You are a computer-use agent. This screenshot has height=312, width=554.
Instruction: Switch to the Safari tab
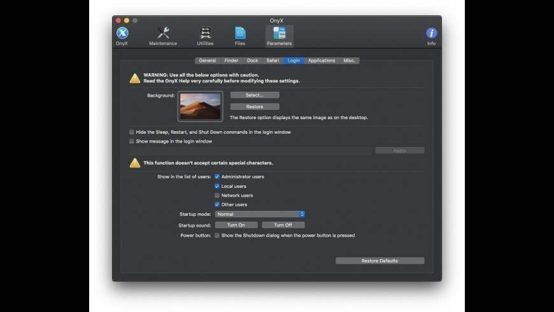(x=273, y=60)
